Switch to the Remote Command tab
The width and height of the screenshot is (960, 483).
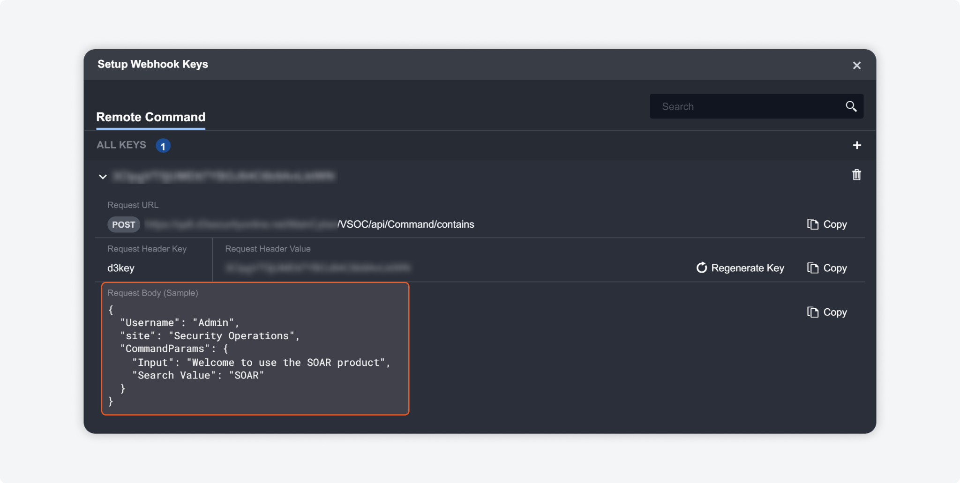(150, 117)
